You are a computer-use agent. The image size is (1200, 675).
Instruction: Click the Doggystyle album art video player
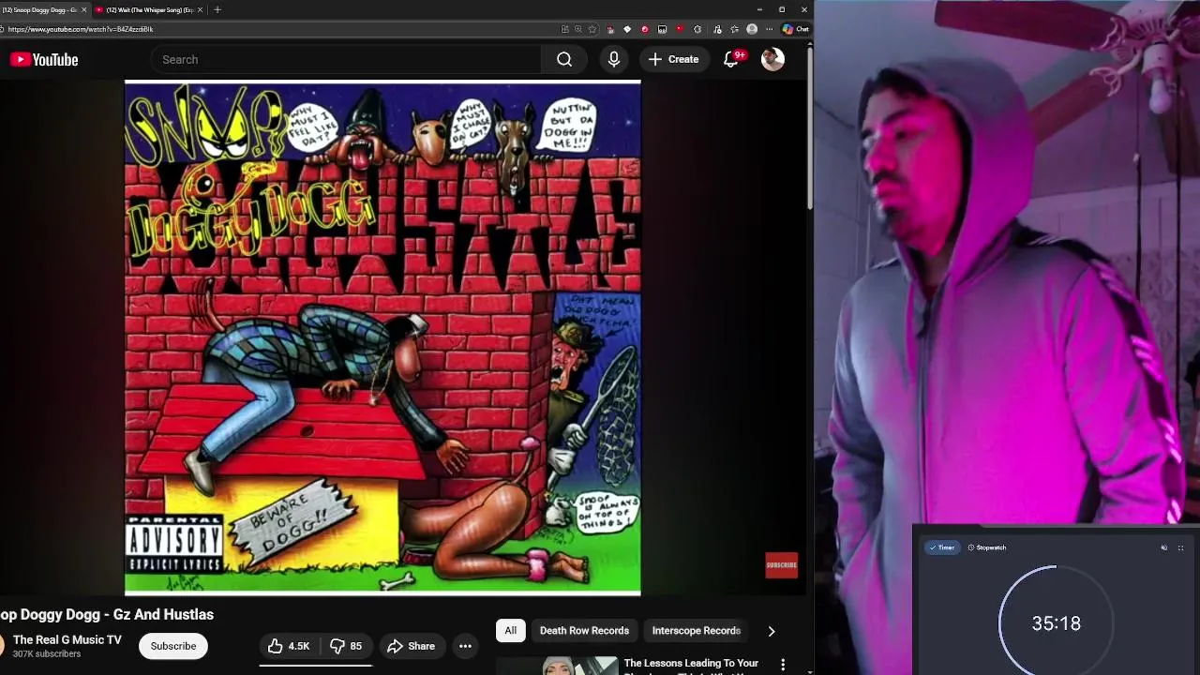pyautogui.click(x=382, y=337)
